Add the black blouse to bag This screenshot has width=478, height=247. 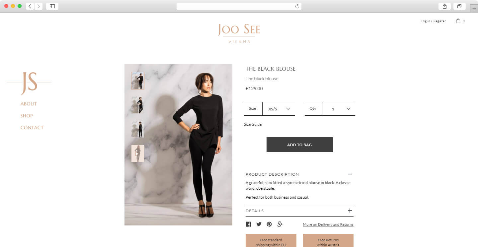tap(299, 145)
